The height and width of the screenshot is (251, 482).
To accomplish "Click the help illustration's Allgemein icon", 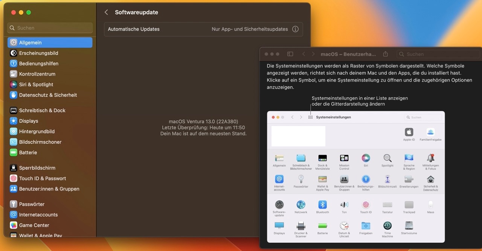I will [279, 158].
